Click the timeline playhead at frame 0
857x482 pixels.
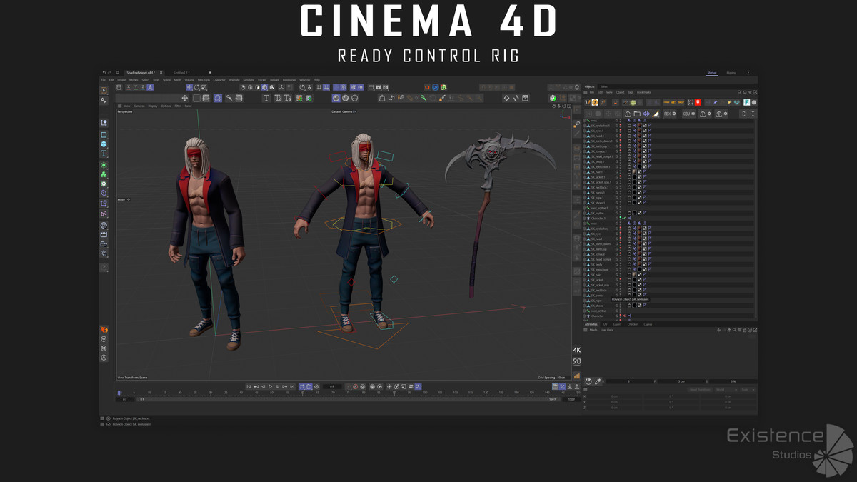119,393
